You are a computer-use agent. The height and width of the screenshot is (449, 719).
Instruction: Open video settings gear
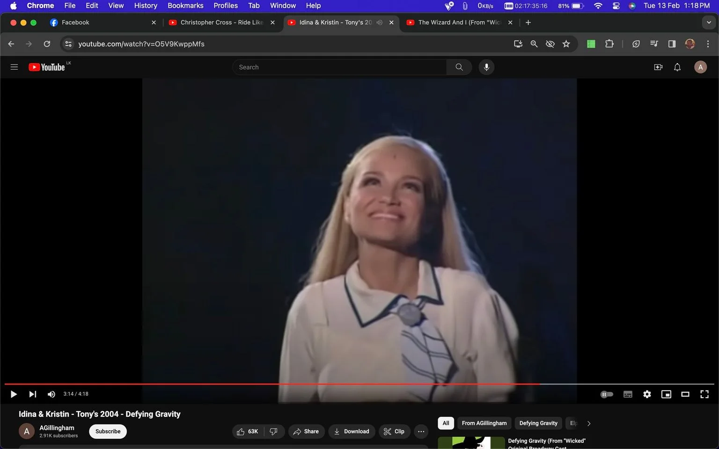tap(647, 394)
